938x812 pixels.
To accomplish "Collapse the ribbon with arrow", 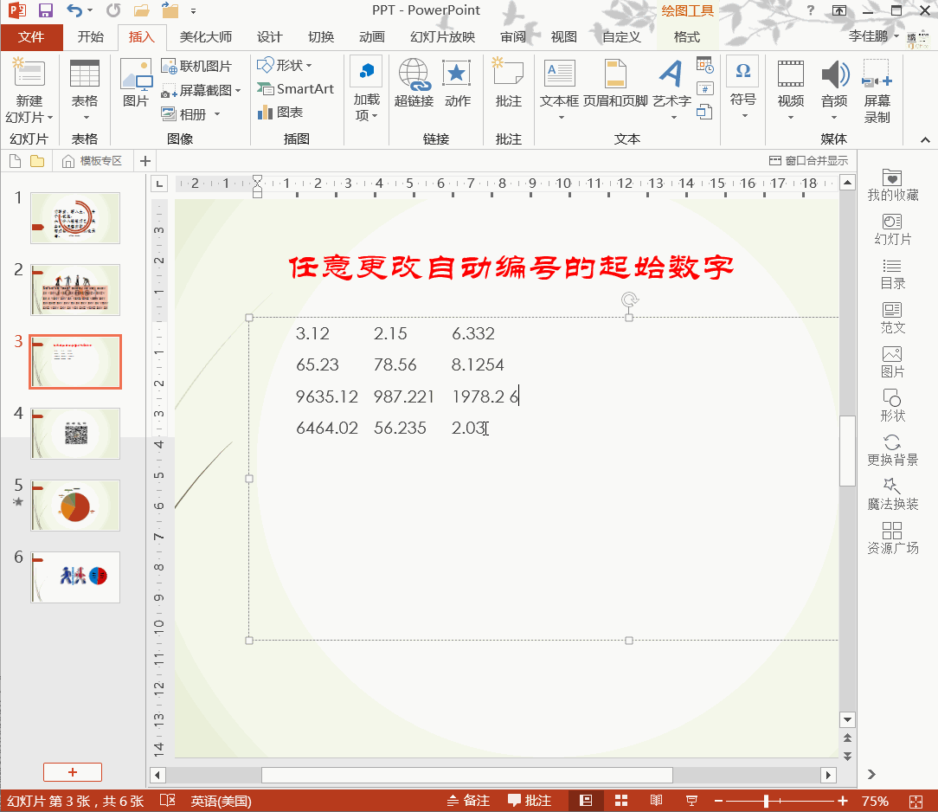I will pos(925,140).
